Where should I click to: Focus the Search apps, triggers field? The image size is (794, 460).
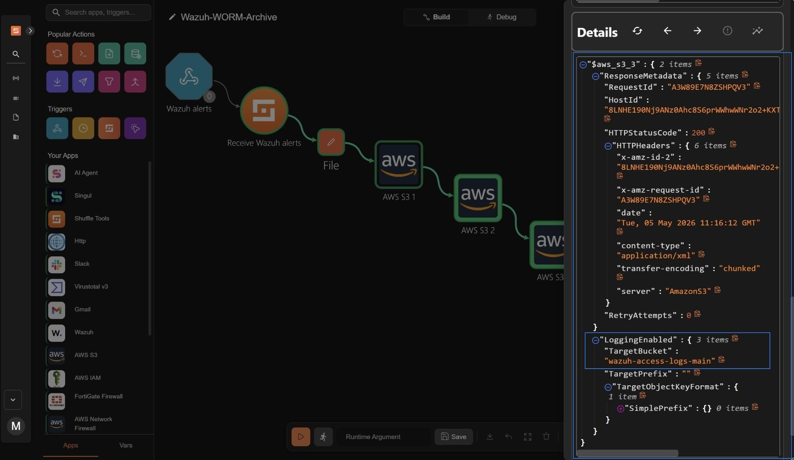(x=98, y=12)
